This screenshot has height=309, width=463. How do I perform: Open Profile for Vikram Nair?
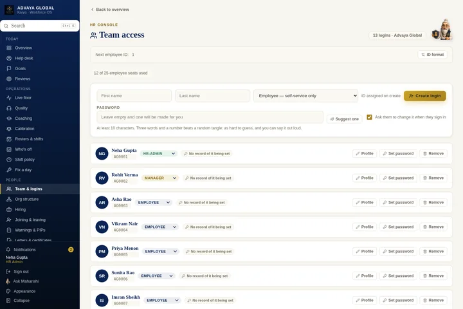click(365, 227)
